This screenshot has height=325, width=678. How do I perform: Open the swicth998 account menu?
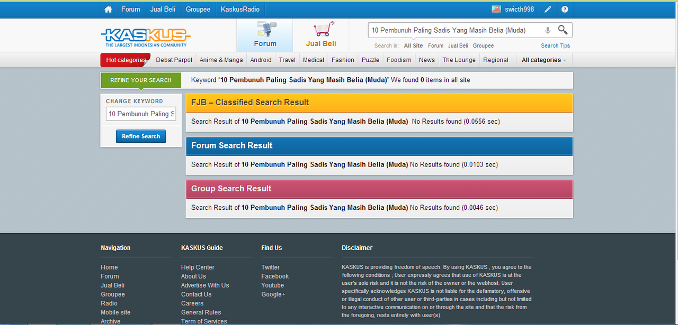click(x=520, y=10)
